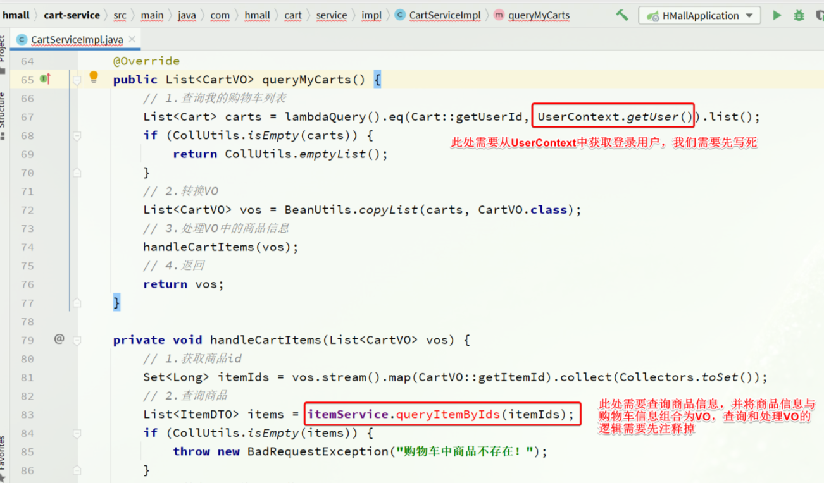Click itemService on line 83

point(347,415)
